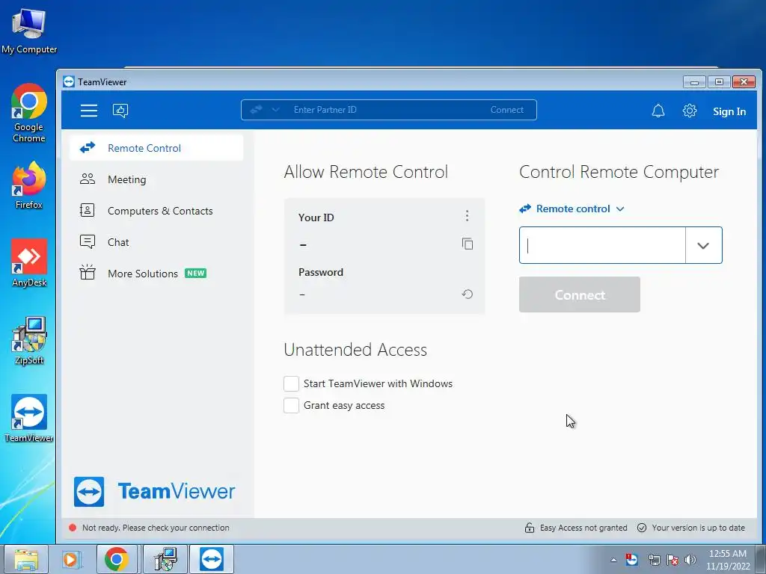Viewport: 766px width, 574px height.
Task: Expand the header connection mode chevron
Action: tap(275, 110)
